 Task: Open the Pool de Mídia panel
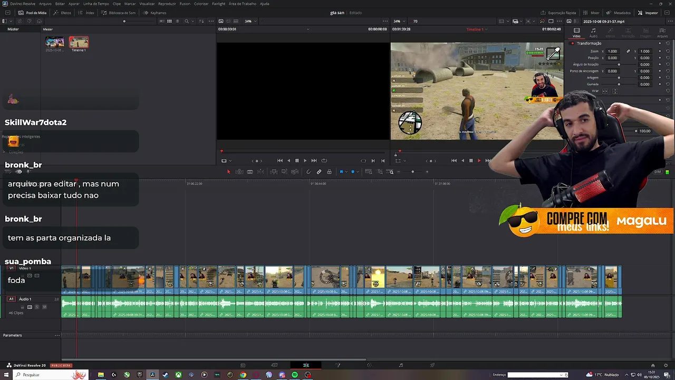(x=32, y=13)
